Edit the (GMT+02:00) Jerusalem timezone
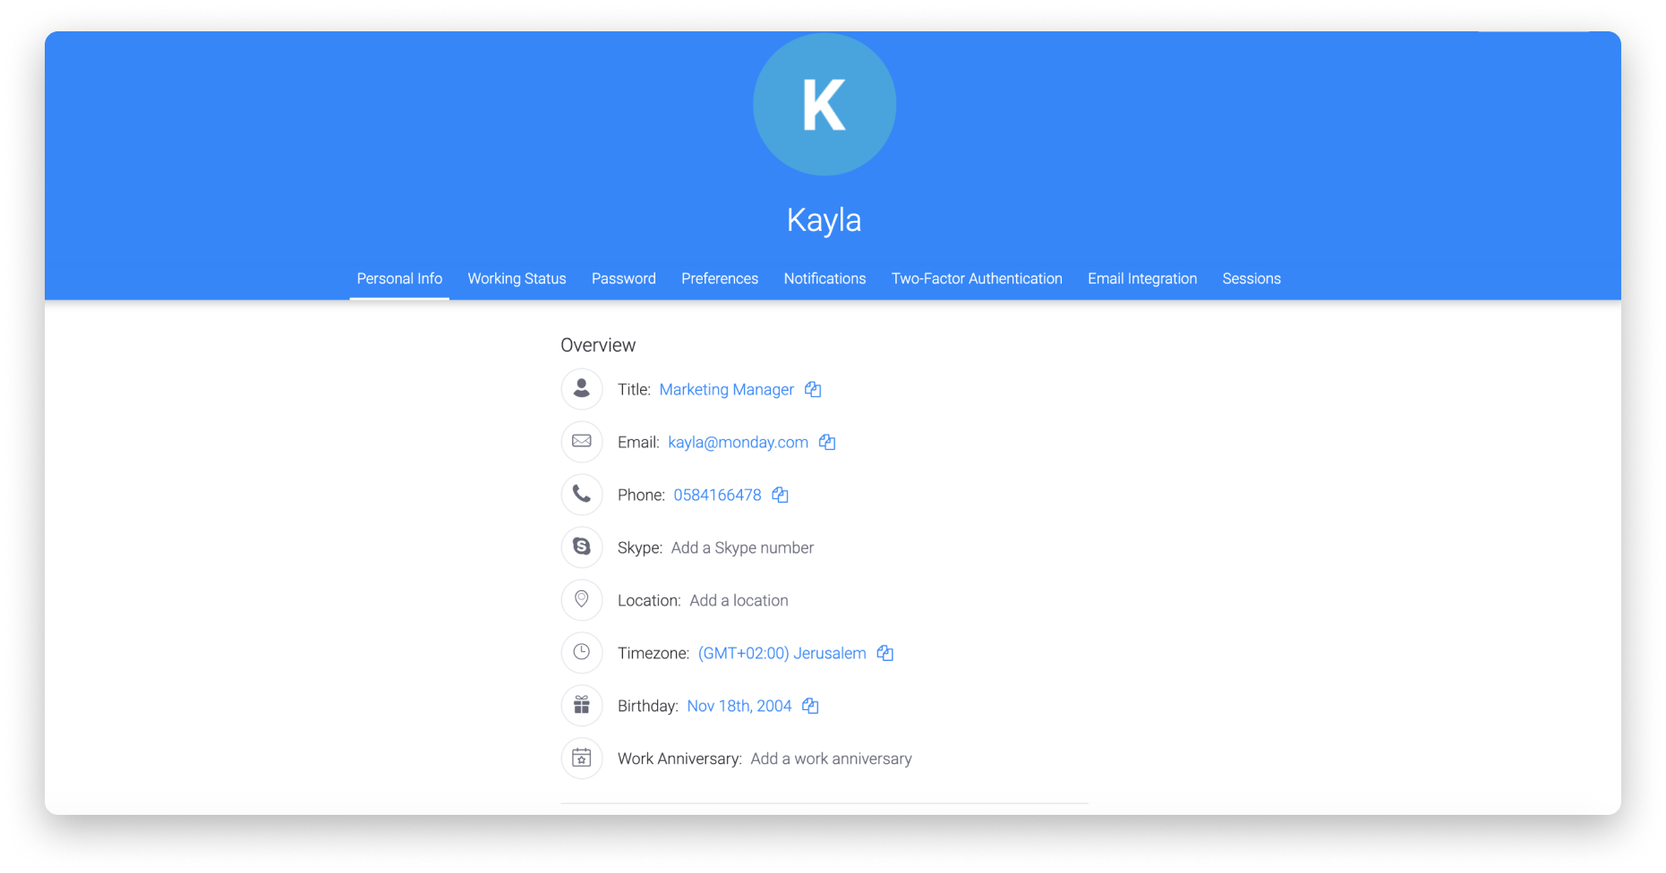This screenshot has width=1666, height=873. pos(782,653)
